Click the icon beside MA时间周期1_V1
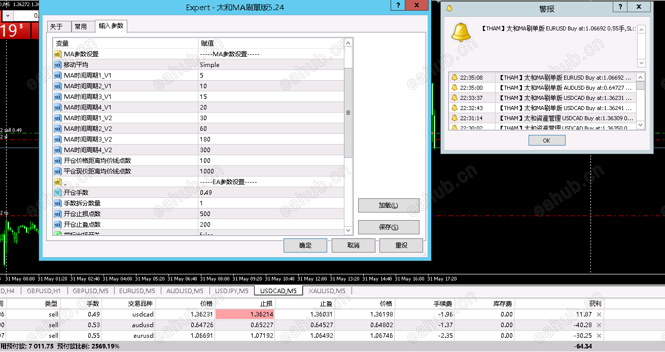This screenshot has width=665, height=352. tap(58, 76)
